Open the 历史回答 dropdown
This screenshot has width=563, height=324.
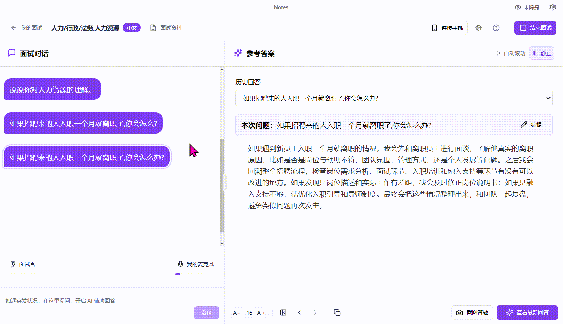tap(394, 98)
